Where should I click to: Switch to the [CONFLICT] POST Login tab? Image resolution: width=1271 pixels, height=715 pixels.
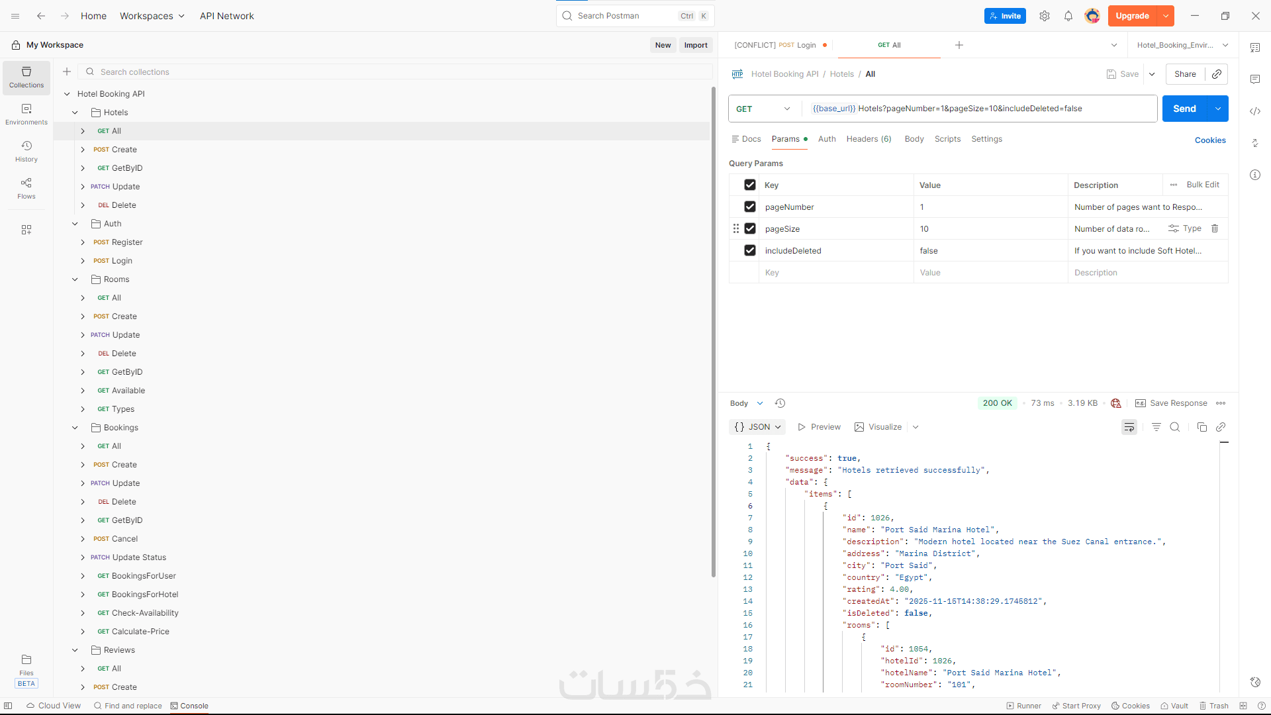(x=780, y=45)
